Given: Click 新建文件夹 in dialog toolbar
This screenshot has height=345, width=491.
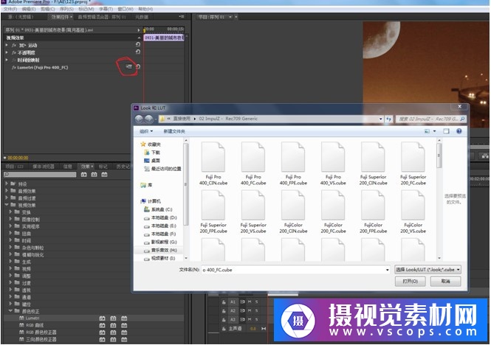Looking at the screenshot, I should click(174, 131).
